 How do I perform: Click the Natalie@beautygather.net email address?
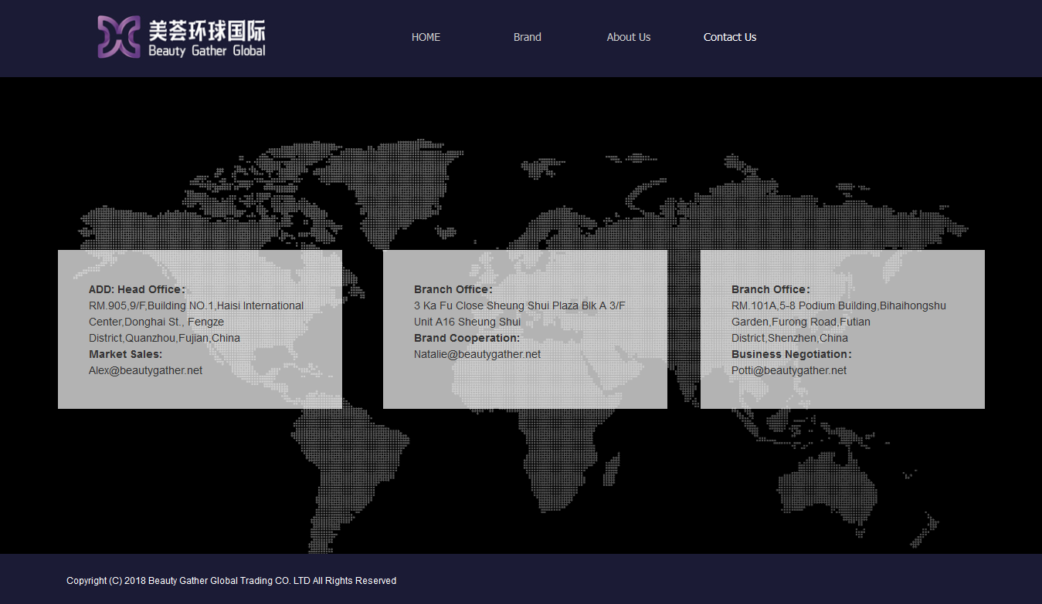[x=477, y=354]
